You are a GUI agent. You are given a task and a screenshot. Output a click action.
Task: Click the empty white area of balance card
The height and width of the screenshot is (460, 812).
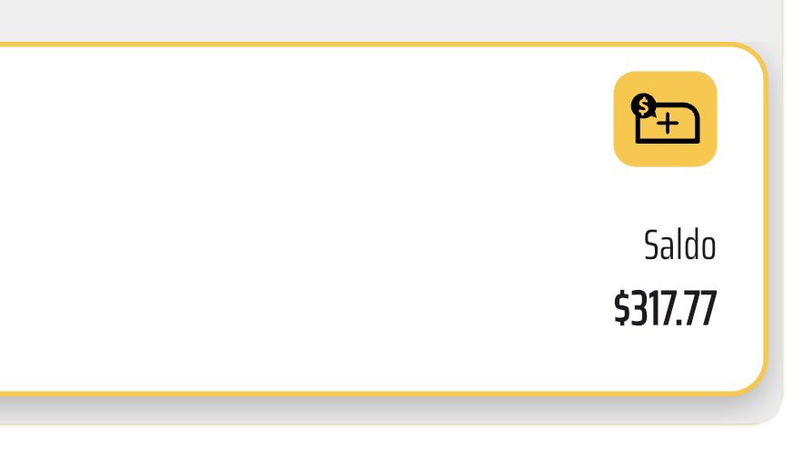point(311,218)
